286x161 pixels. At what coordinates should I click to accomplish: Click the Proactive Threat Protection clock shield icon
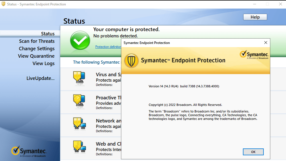click(x=79, y=101)
